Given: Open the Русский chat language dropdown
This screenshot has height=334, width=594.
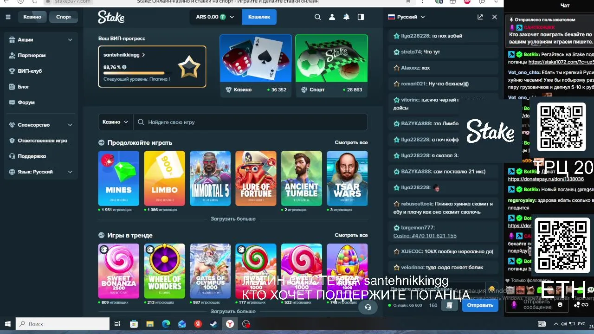Looking at the screenshot, I should (406, 17).
